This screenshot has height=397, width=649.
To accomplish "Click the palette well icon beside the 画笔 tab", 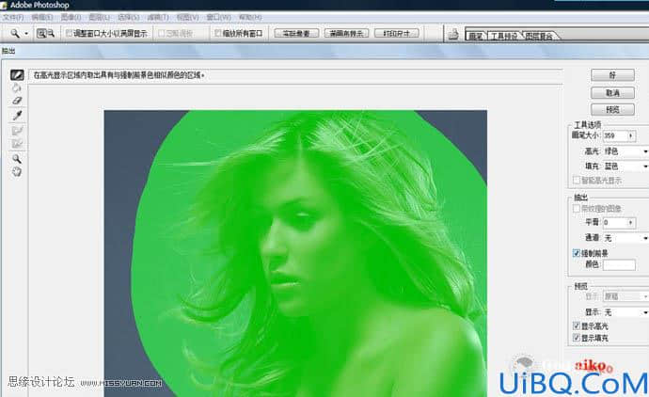I will click(x=453, y=34).
